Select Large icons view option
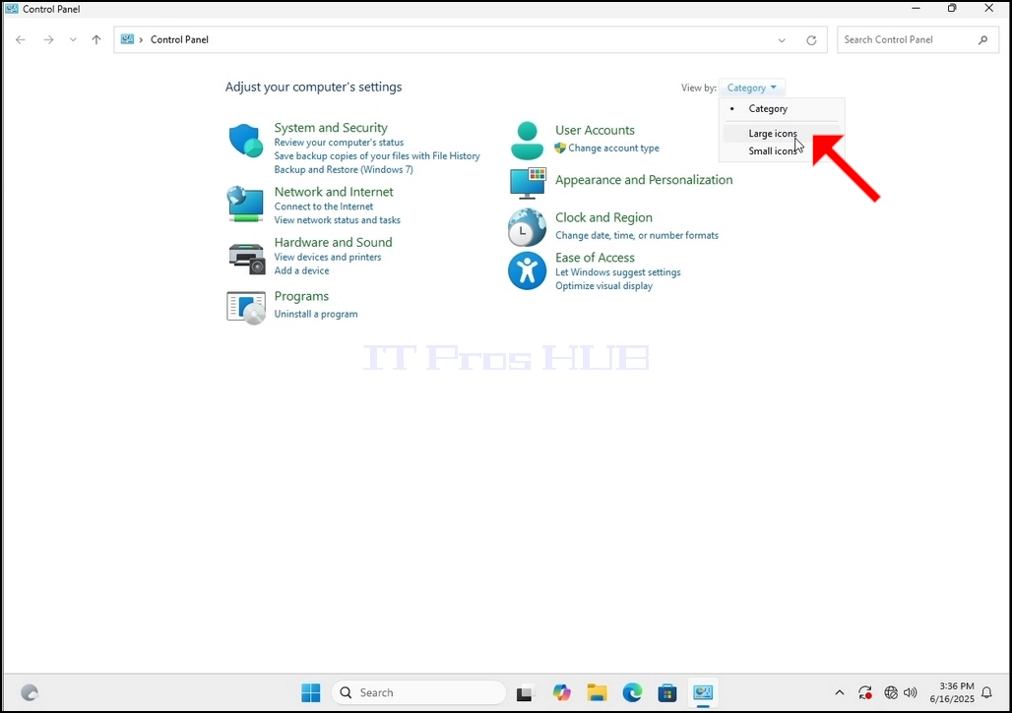Viewport: 1012px width, 713px height. tap(782, 134)
